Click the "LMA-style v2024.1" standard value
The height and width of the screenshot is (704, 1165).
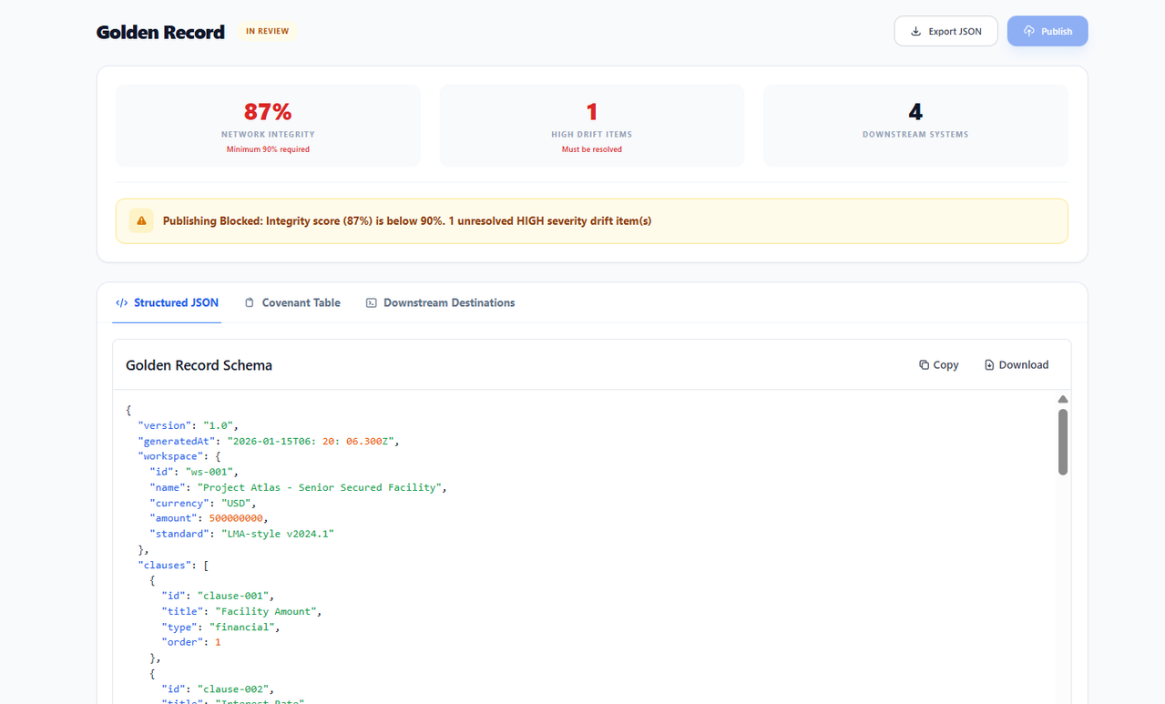coord(278,534)
